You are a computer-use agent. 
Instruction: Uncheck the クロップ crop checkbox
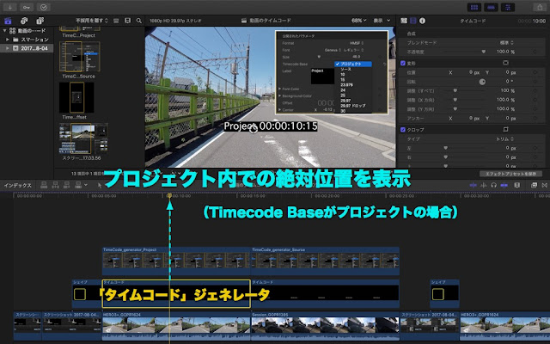(403, 130)
